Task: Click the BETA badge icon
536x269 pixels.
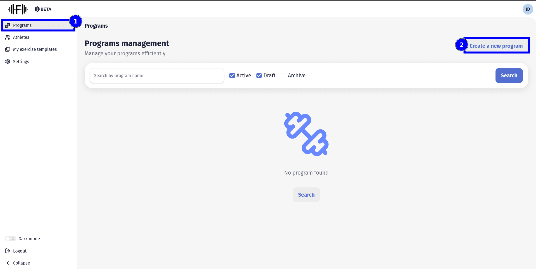Action: (37, 9)
